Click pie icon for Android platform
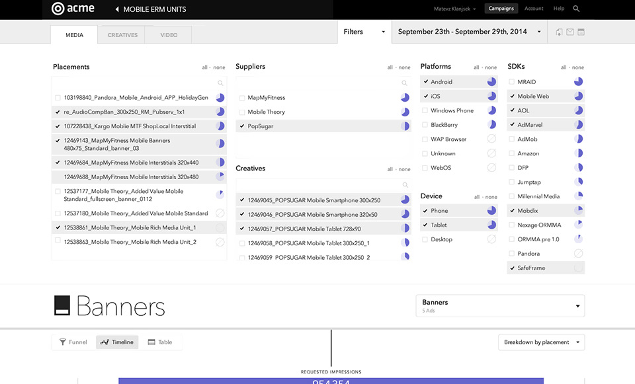The height and width of the screenshot is (384, 635). point(491,82)
